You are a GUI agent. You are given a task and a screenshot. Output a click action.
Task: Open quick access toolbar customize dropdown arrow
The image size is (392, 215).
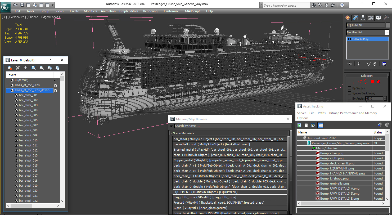53,5
